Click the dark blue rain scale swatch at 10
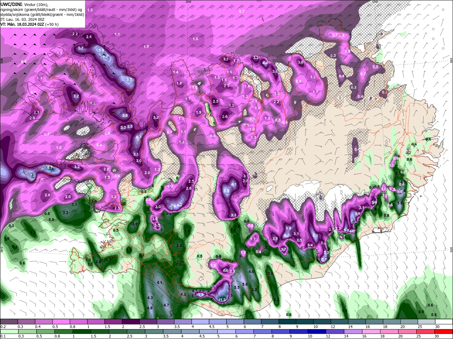Image resolution: width=453 pixels, height=339 pixels. tap(316, 332)
